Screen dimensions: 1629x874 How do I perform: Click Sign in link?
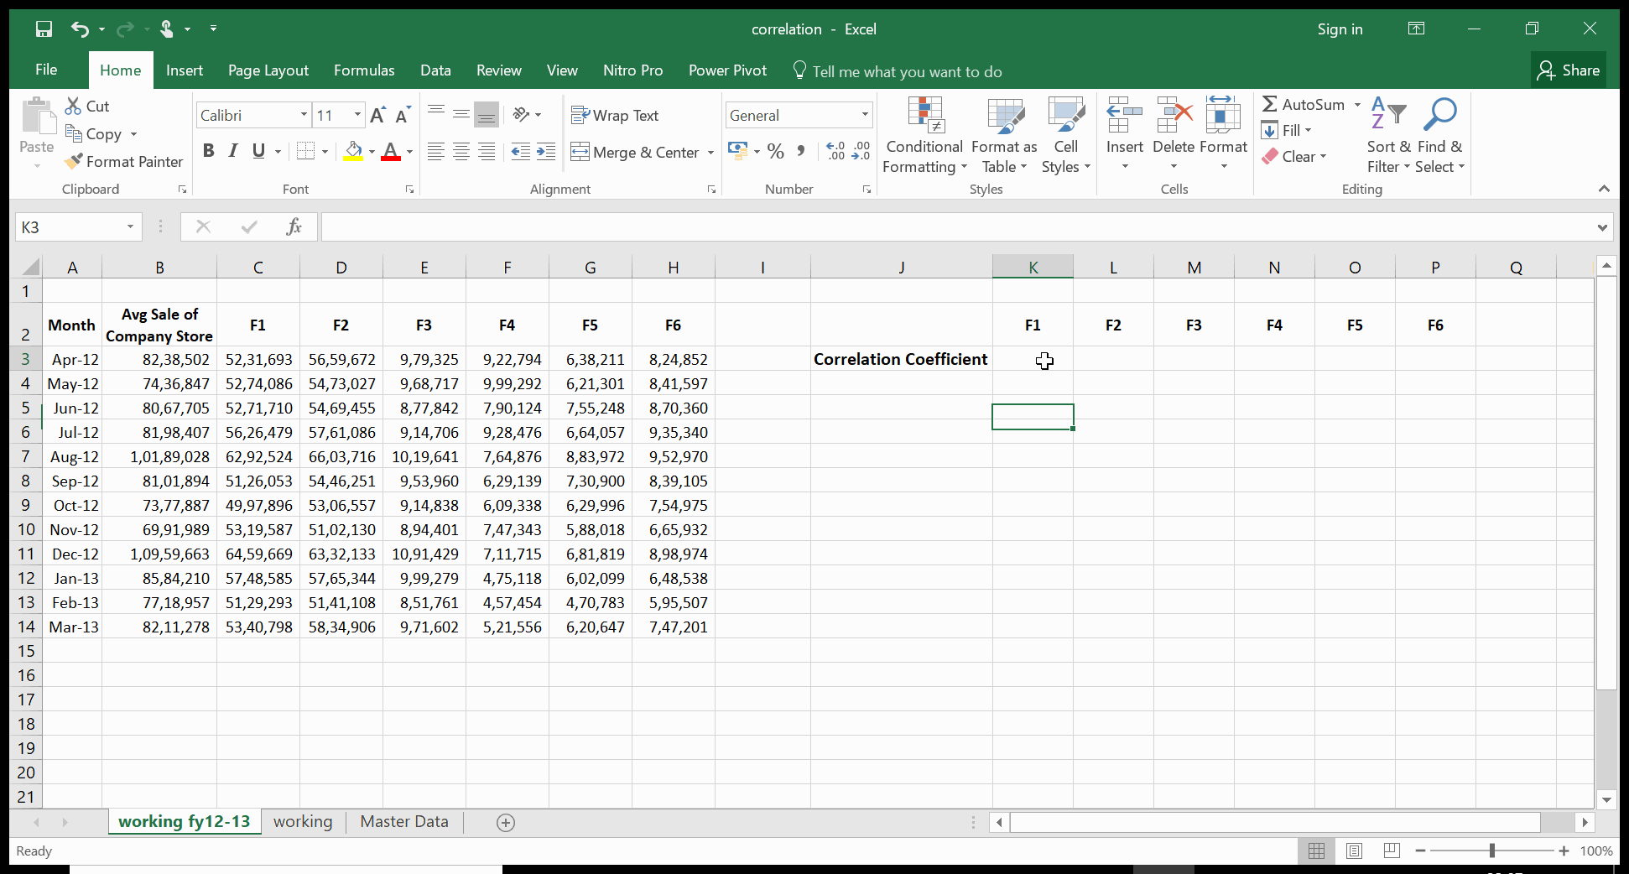point(1340,29)
